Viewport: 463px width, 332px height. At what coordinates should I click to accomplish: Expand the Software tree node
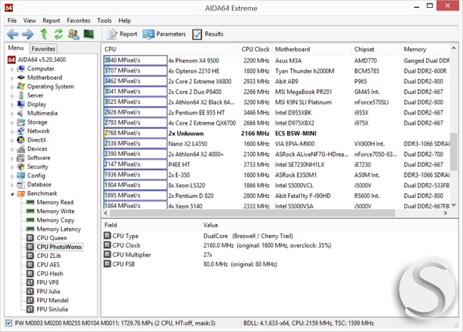click(x=12, y=158)
